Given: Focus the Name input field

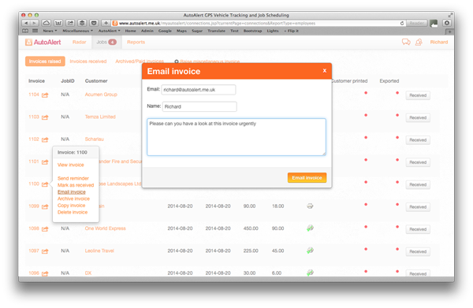Looking at the screenshot, I should (199, 106).
